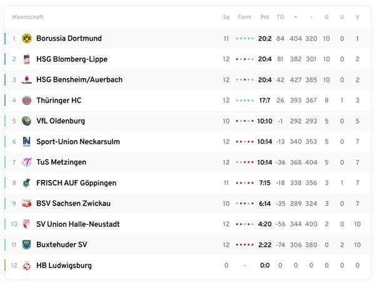Click Buxtehuder SV's red form dots
375x283 pixels.
click(244, 245)
